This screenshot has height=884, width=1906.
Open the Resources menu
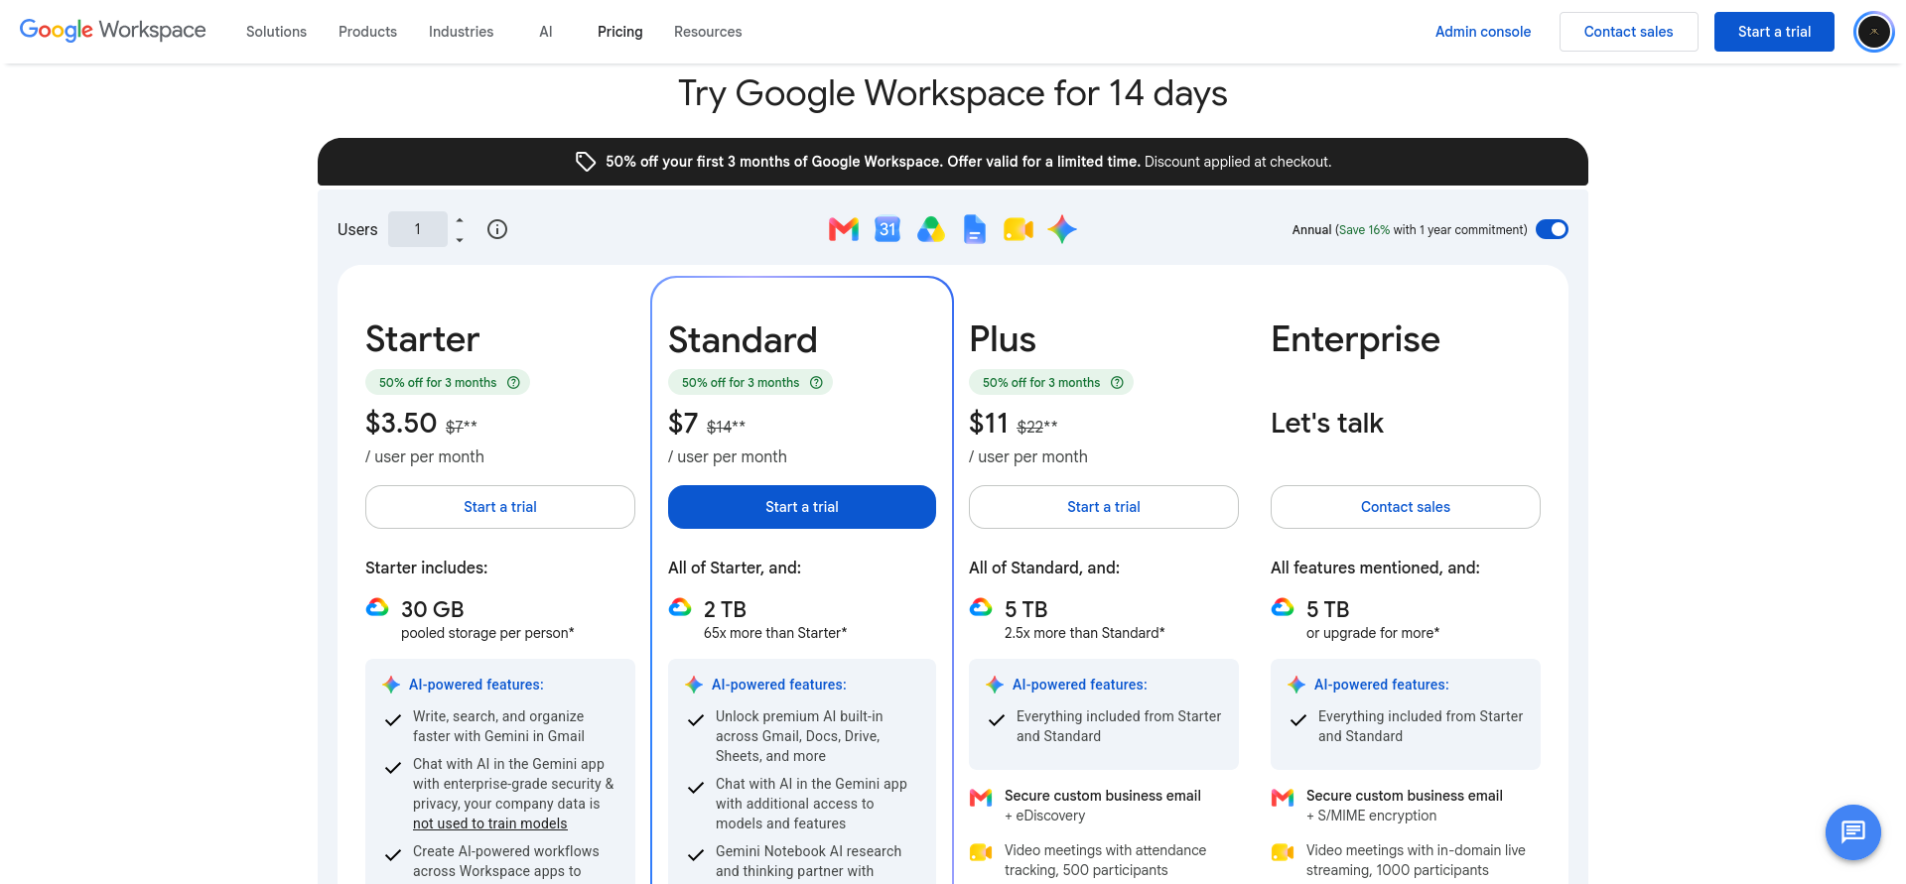[x=708, y=32]
